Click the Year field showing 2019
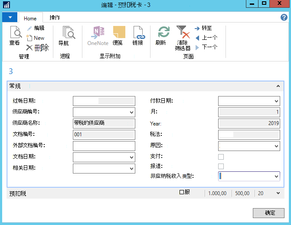Image resolution: width=291 pixels, height=225 pixels. coord(249,123)
